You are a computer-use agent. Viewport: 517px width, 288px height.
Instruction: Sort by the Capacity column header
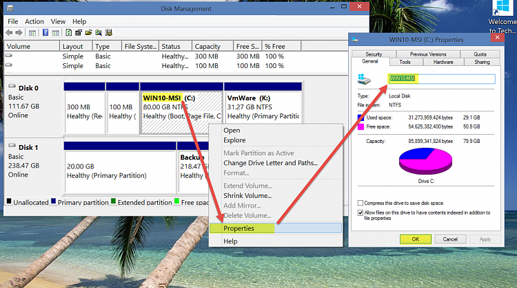tap(212, 46)
